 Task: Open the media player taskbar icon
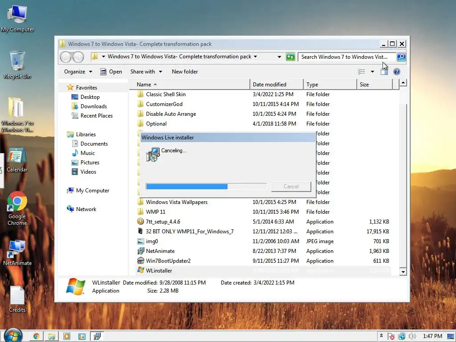pyautogui.click(x=67, y=336)
